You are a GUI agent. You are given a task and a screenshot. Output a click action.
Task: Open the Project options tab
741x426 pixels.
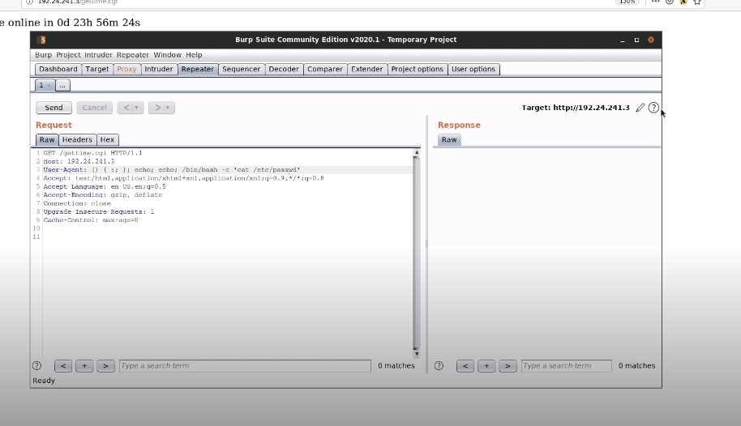point(417,70)
